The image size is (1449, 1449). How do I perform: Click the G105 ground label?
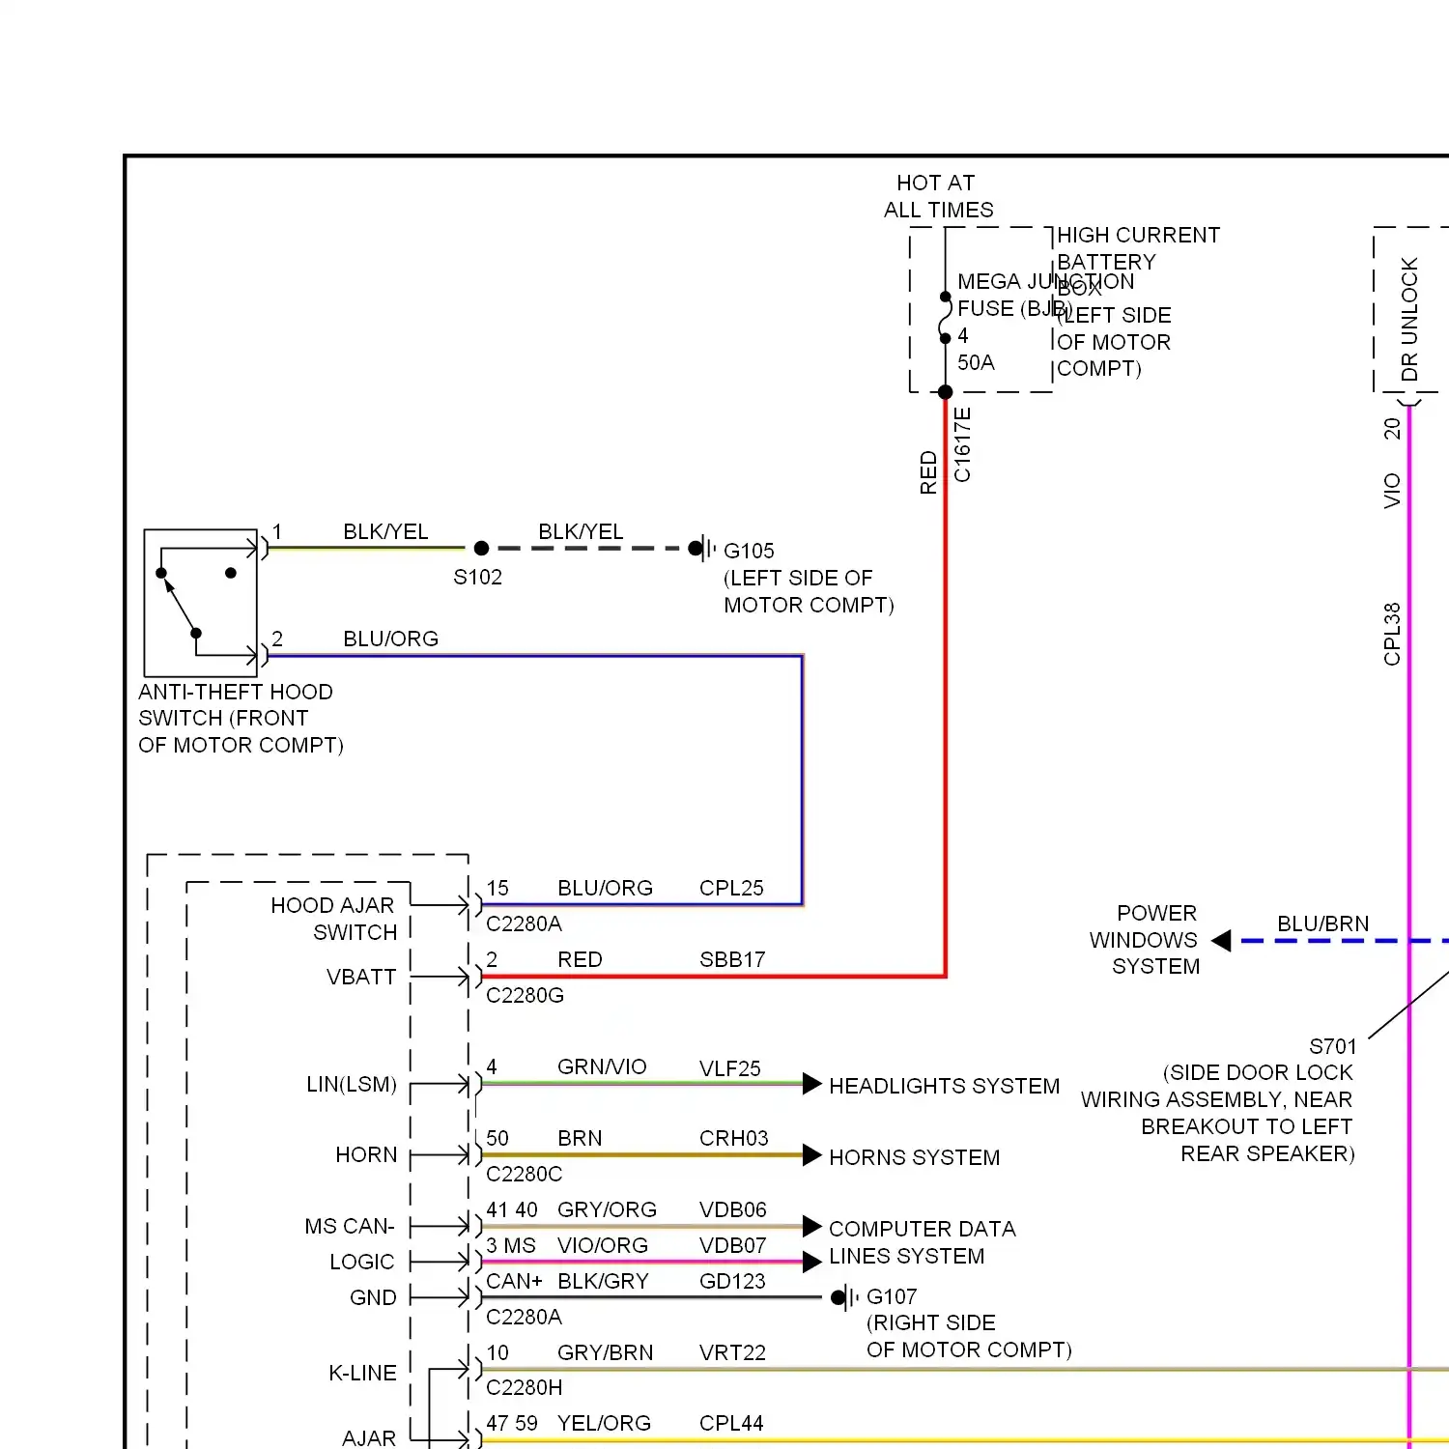(x=749, y=551)
